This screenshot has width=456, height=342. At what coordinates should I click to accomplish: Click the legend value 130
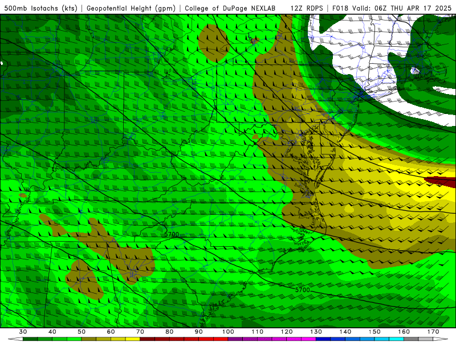tap(316, 332)
